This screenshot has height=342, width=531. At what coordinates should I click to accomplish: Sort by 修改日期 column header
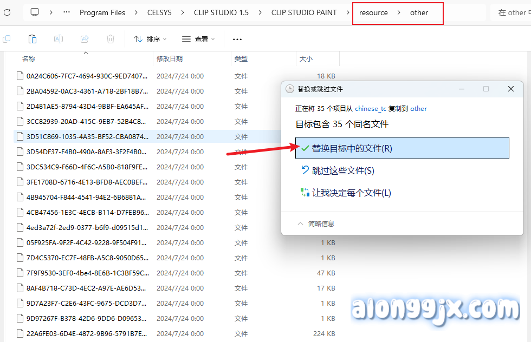coord(170,58)
